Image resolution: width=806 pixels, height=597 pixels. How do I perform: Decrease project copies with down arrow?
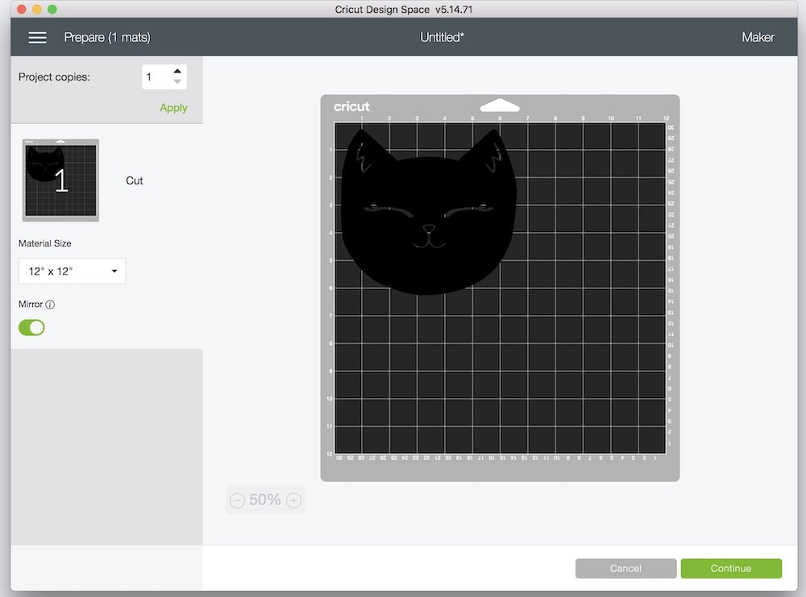pyautogui.click(x=177, y=81)
